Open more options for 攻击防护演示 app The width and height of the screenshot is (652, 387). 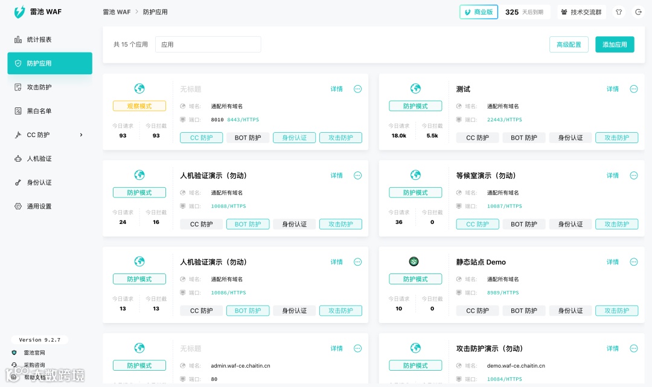[634, 348]
